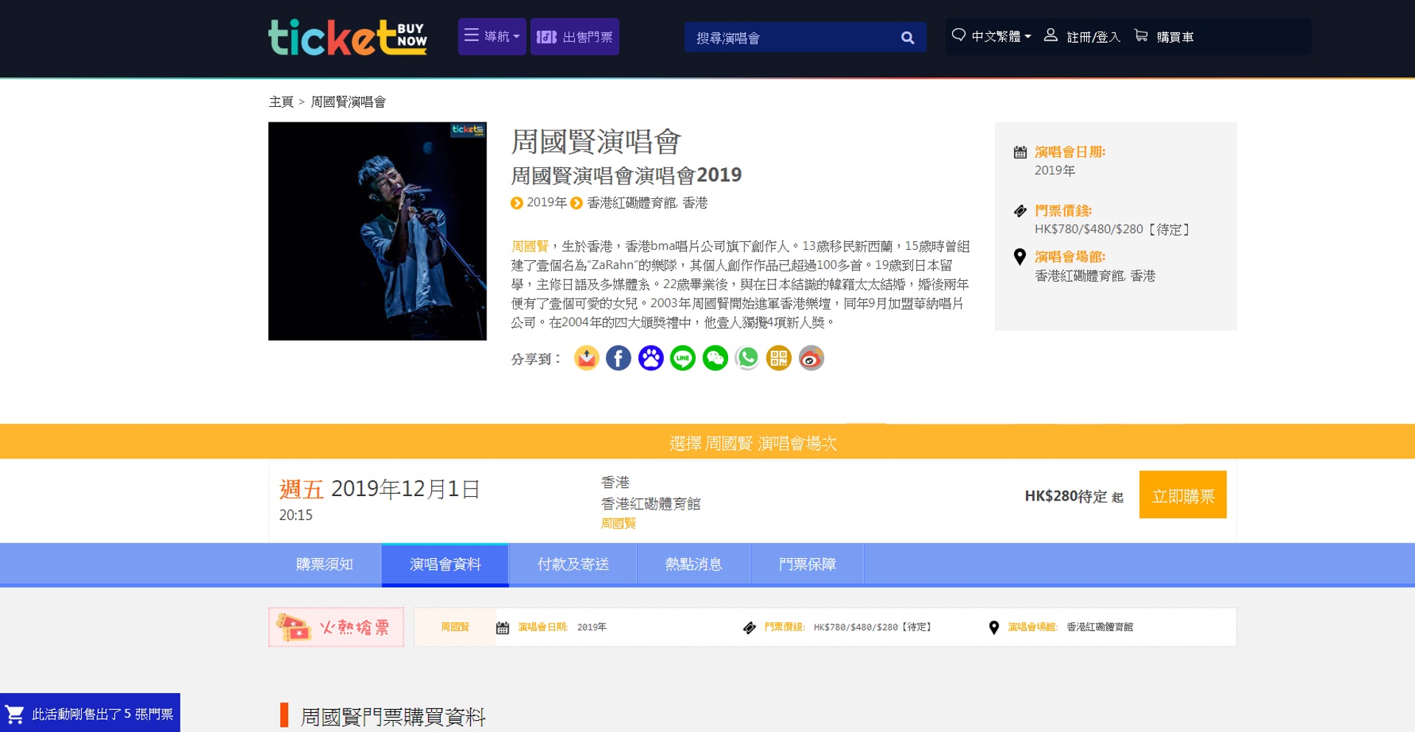Click the user account icon

click(1051, 35)
